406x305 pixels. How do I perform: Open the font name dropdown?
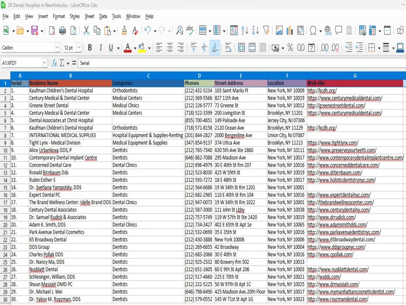[57, 48]
